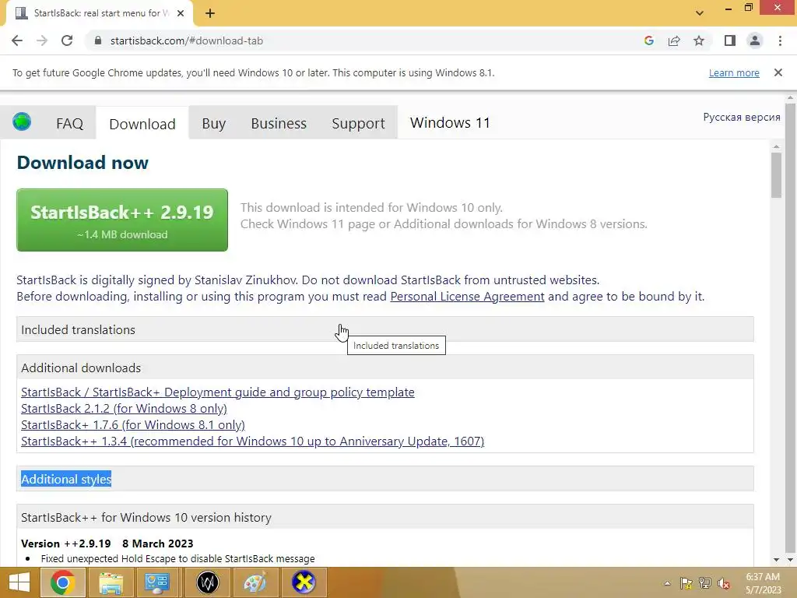This screenshot has width=797, height=598.
Task: Show hidden system tray icons
Action: click(x=667, y=583)
